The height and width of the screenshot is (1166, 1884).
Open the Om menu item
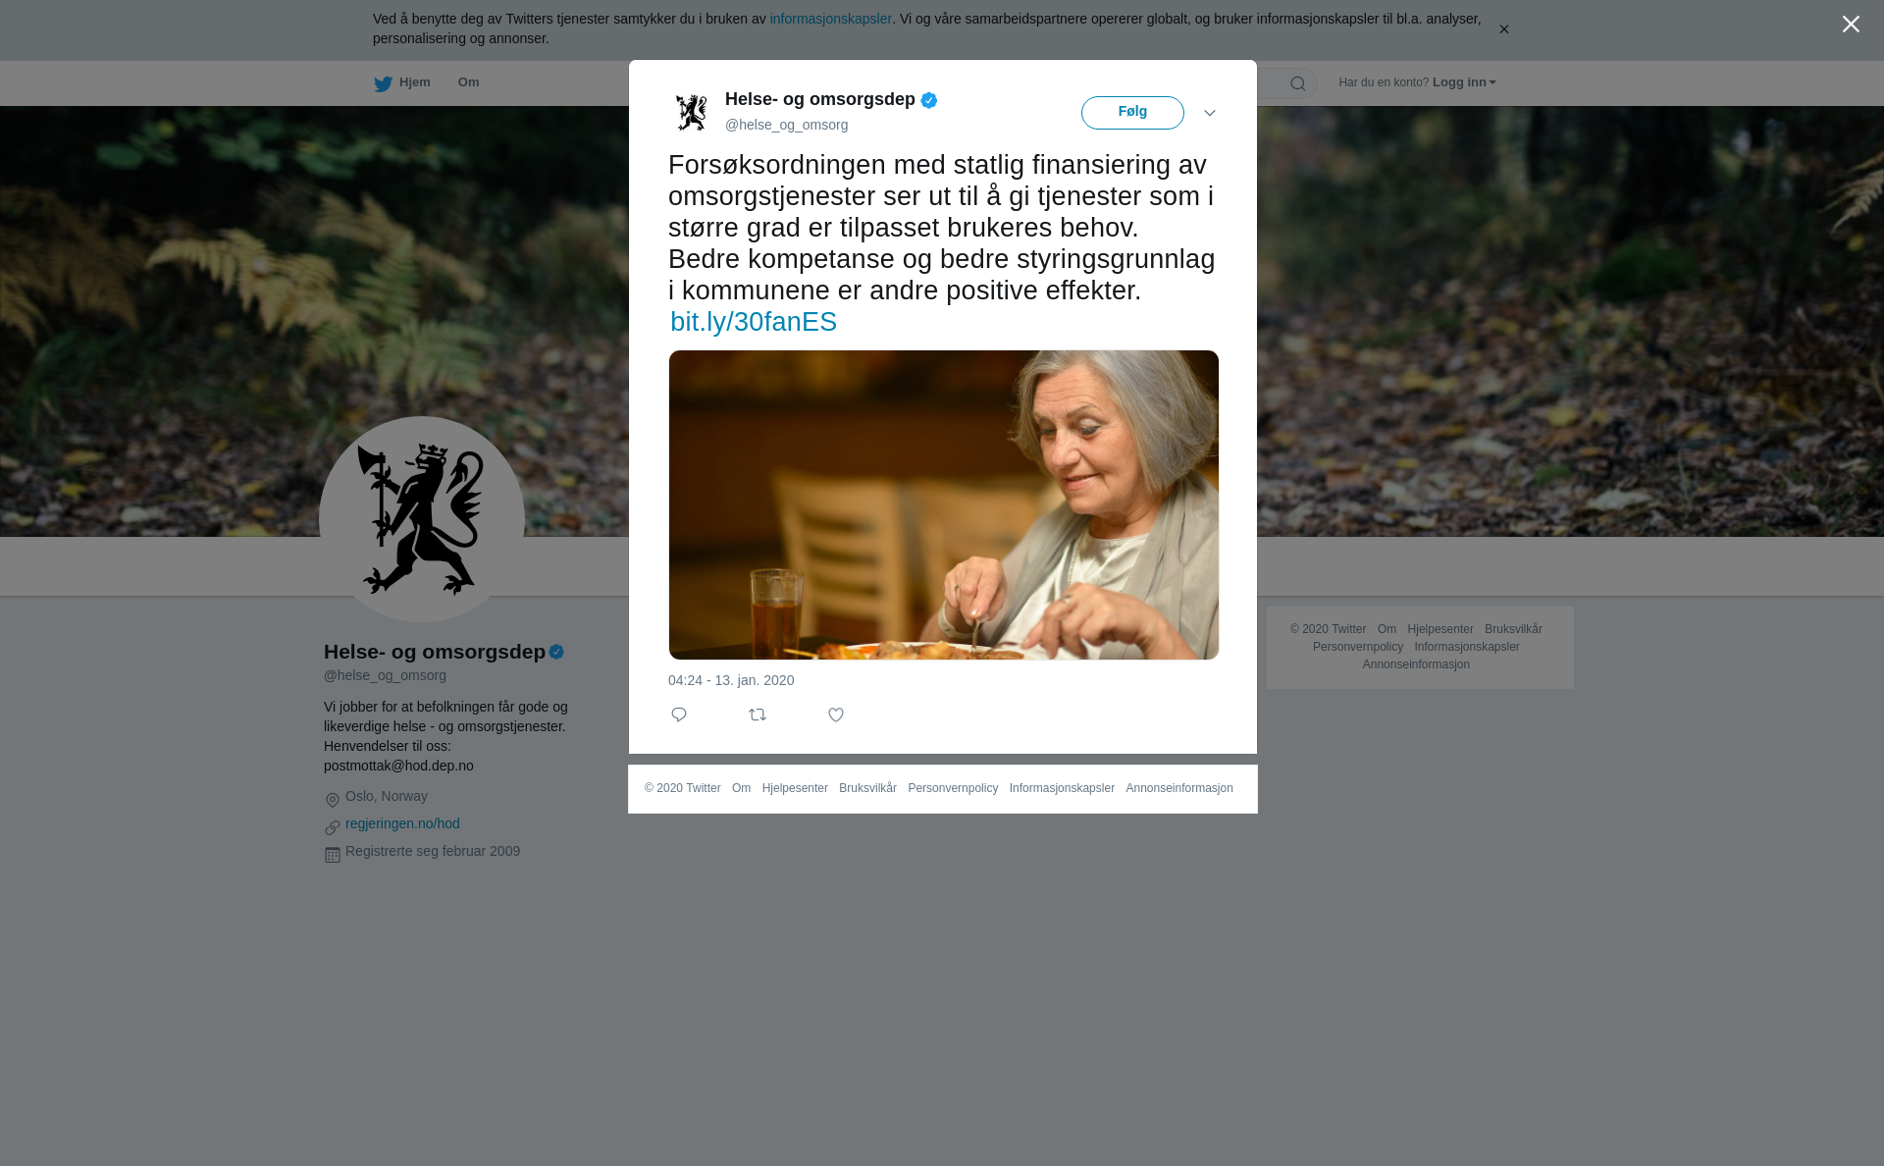pos(468,82)
